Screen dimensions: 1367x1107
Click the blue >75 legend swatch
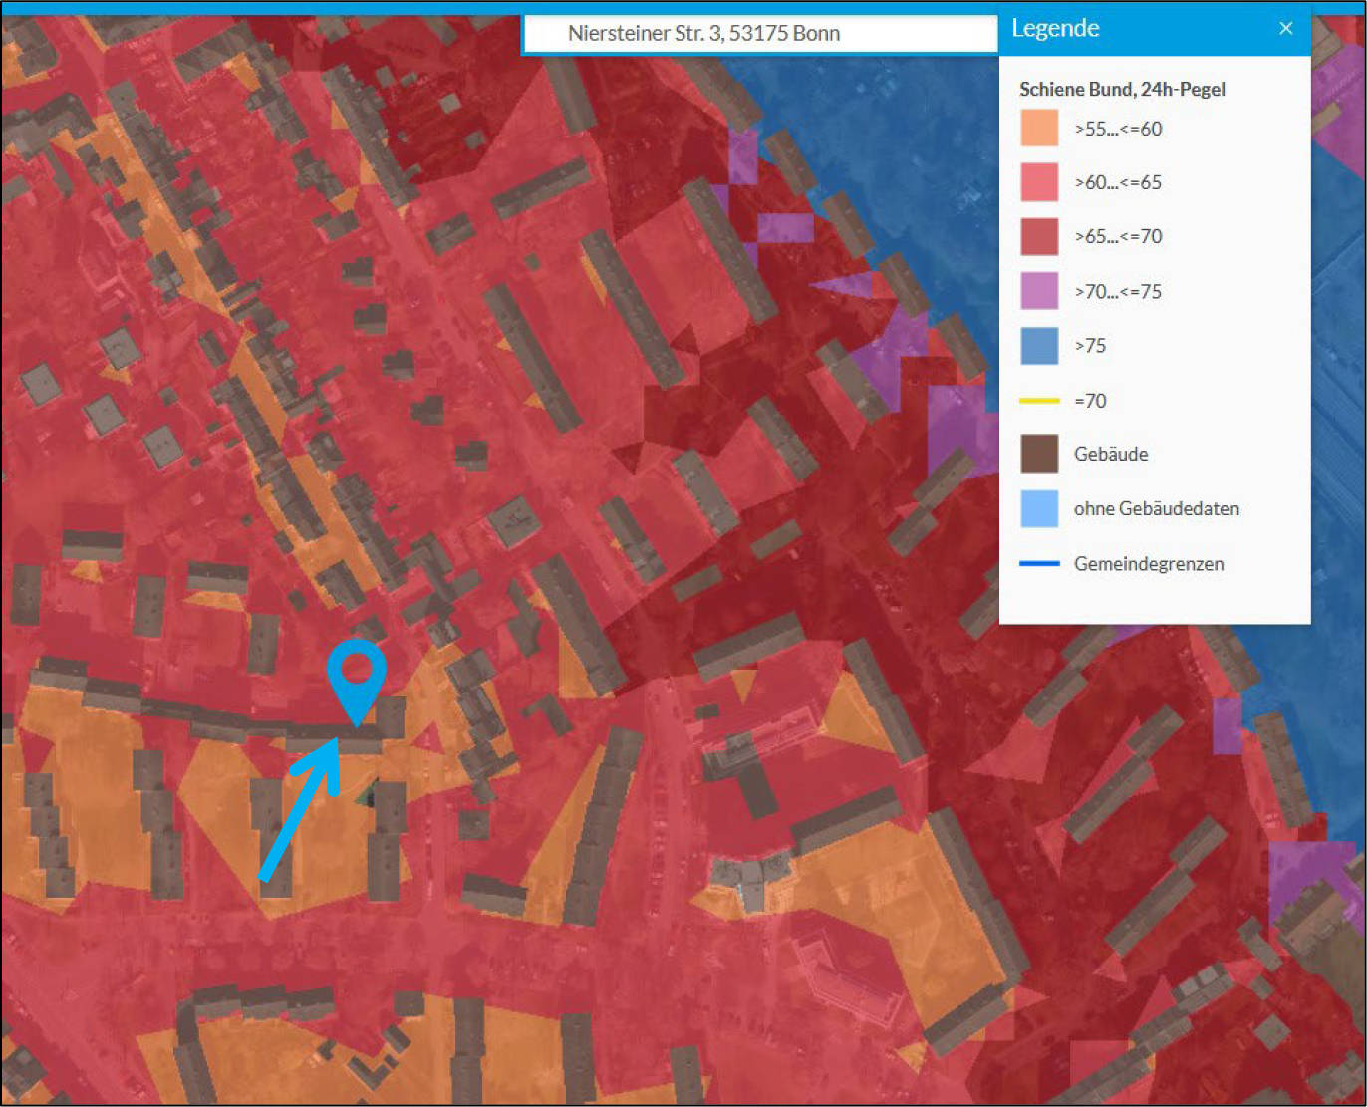[x=1039, y=346]
